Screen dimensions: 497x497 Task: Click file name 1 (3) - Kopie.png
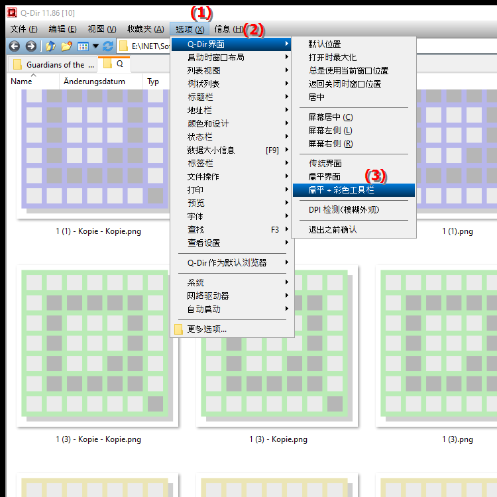coord(278,439)
